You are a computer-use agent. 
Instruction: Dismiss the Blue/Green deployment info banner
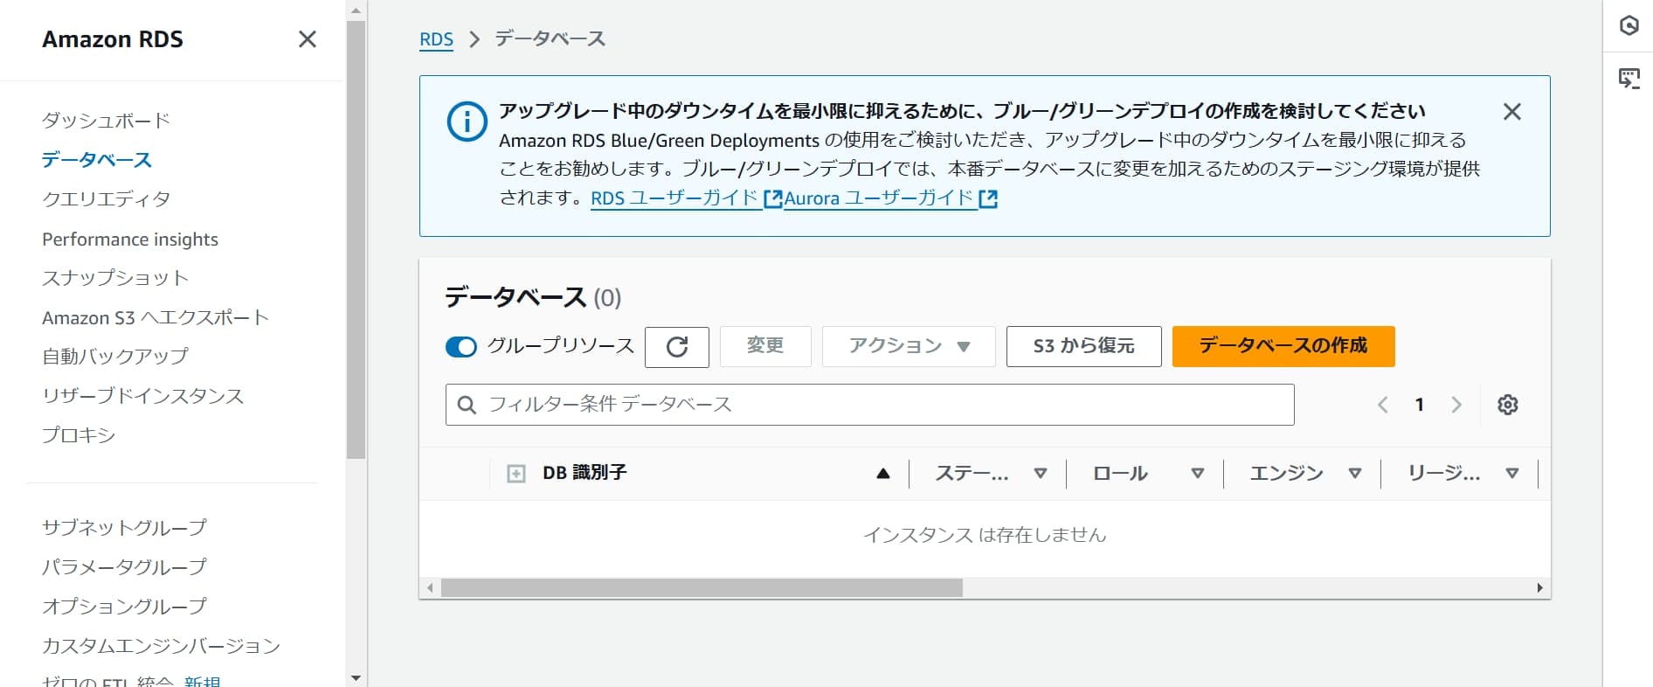pyautogui.click(x=1511, y=112)
